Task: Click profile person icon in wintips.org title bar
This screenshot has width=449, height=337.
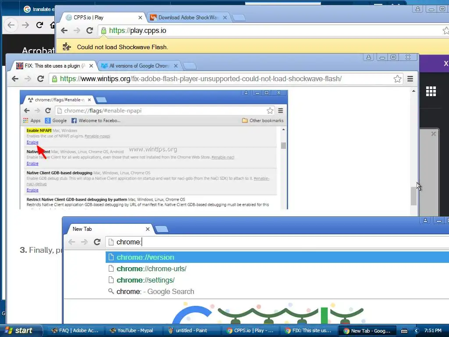Action: point(368,57)
